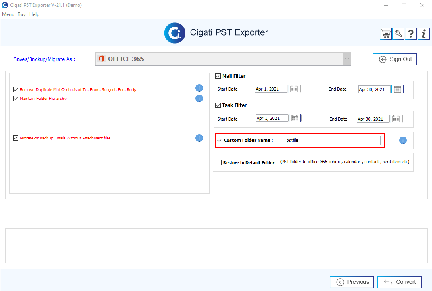Open the Menu menu
The width and height of the screenshot is (432, 291).
(x=8, y=14)
